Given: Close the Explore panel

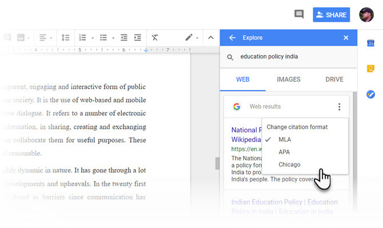Looking at the screenshot, I should click(x=346, y=38).
